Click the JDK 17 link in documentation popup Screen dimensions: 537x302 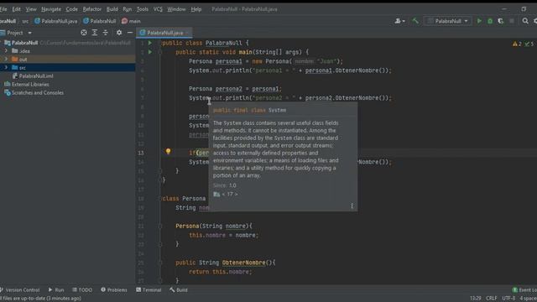[229, 194]
